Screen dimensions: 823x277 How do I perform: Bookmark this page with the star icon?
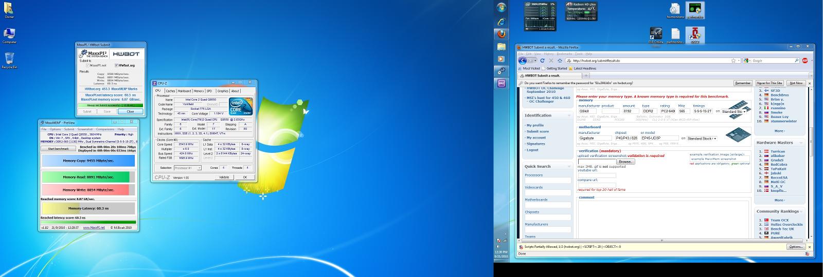pos(733,61)
